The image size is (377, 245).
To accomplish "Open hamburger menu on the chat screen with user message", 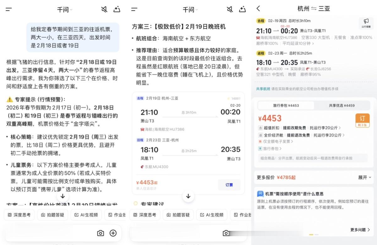I will [x=9, y=9].
